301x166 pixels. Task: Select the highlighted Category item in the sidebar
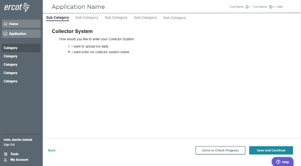[x=10, y=48]
